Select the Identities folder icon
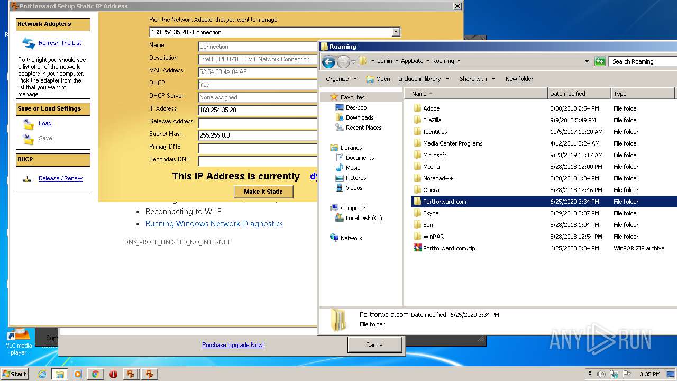The height and width of the screenshot is (381, 677). point(417,132)
